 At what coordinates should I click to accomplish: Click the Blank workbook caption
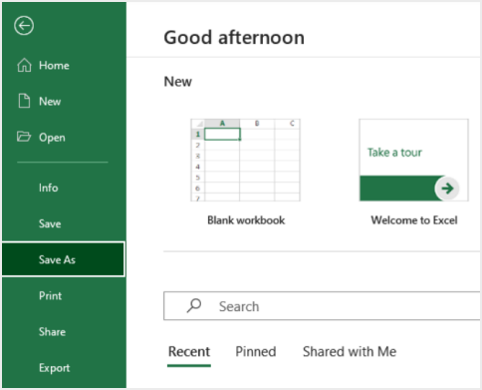pos(246,220)
